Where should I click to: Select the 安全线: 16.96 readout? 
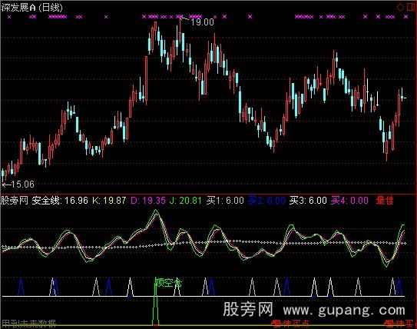pyautogui.click(x=60, y=200)
